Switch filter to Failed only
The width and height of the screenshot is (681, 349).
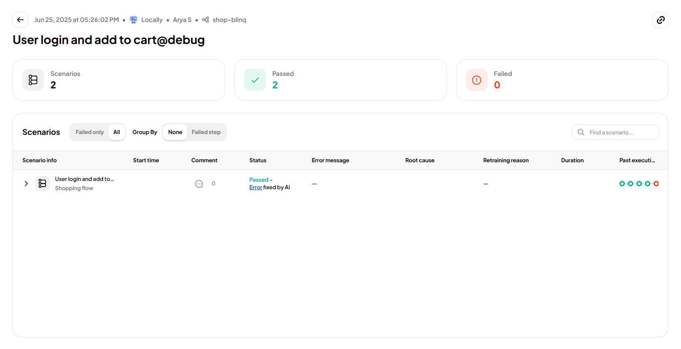click(x=89, y=132)
